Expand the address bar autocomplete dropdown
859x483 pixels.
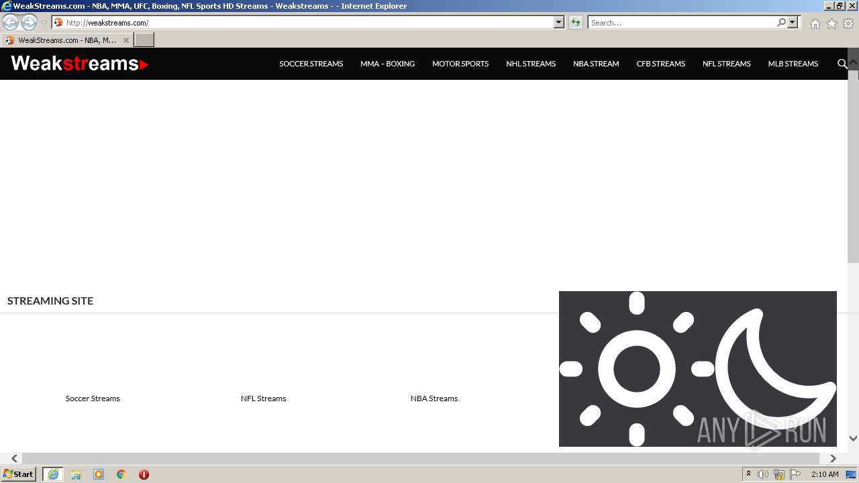(559, 22)
